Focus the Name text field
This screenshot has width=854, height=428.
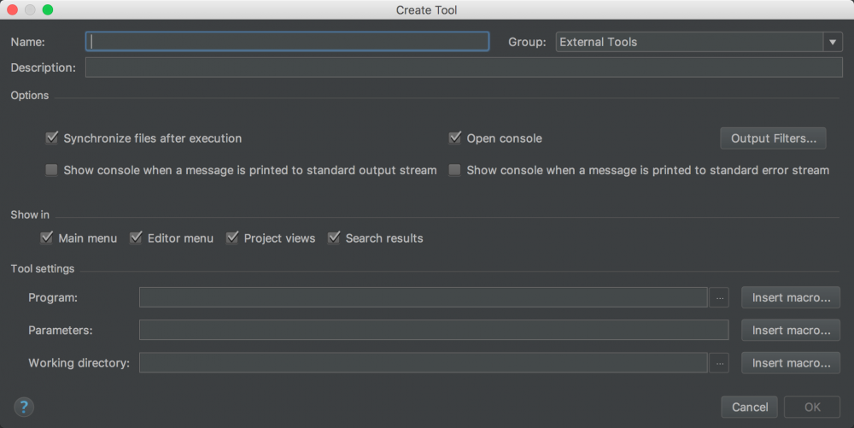click(x=287, y=42)
